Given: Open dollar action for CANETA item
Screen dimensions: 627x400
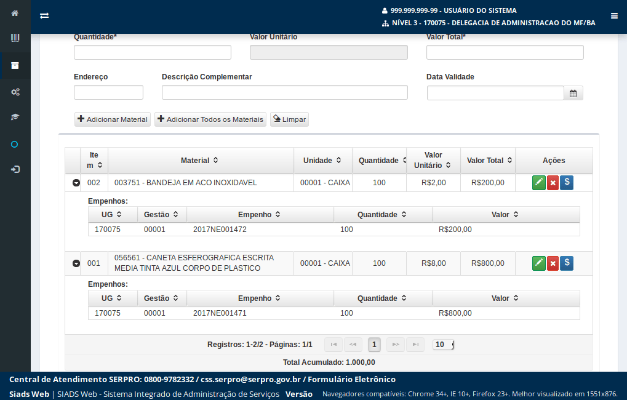Looking at the screenshot, I should [x=567, y=263].
